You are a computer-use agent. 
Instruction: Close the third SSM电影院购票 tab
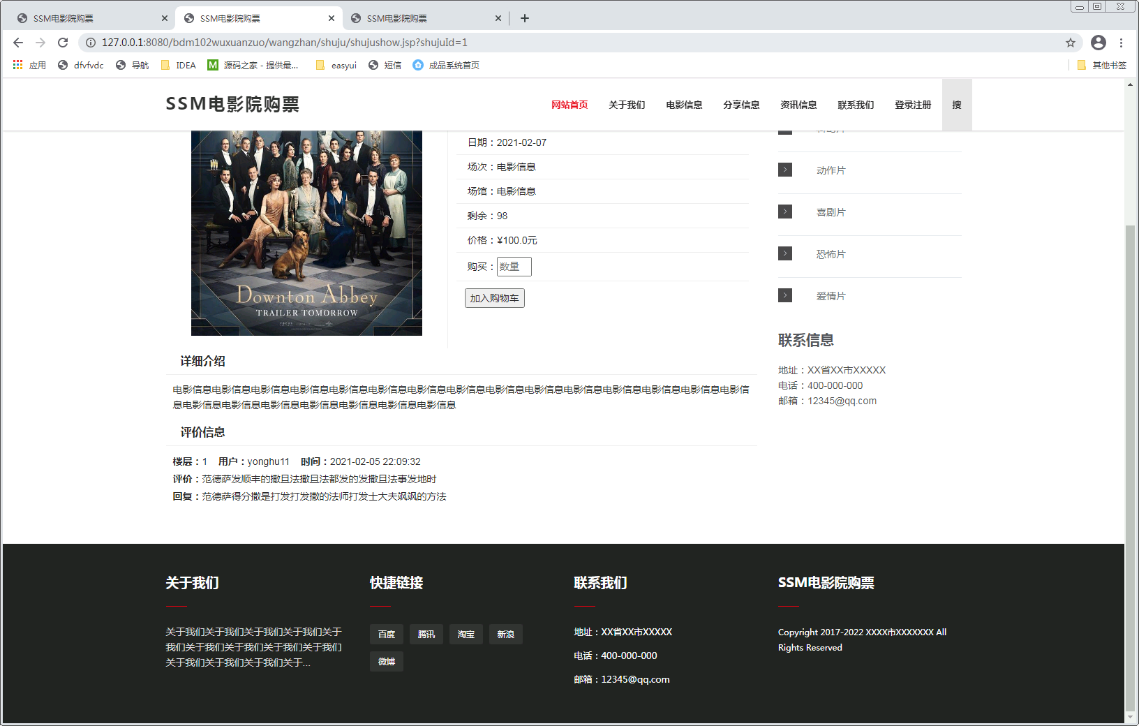(x=498, y=18)
